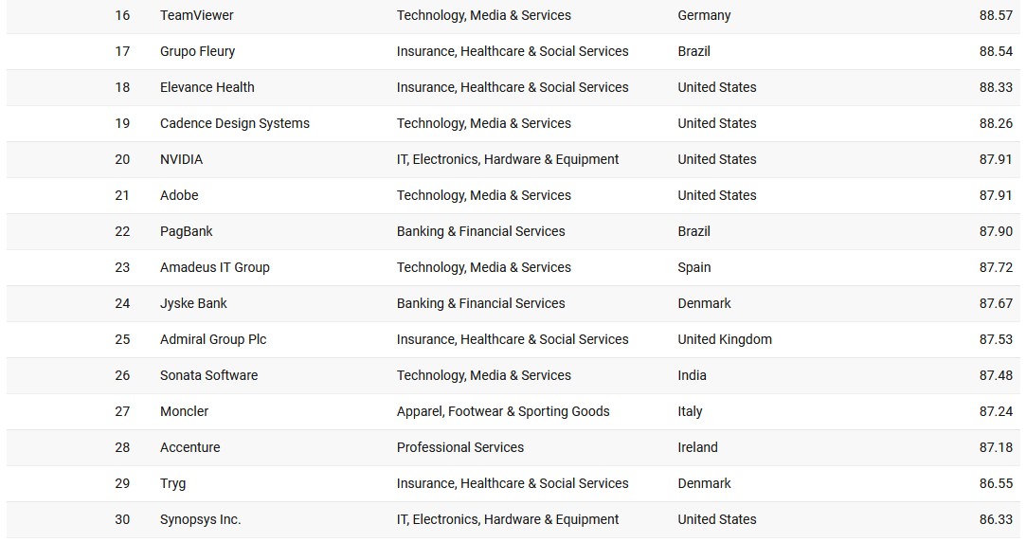The image size is (1026, 542).
Task: Select the Elevance Health entry
Action: (x=207, y=87)
